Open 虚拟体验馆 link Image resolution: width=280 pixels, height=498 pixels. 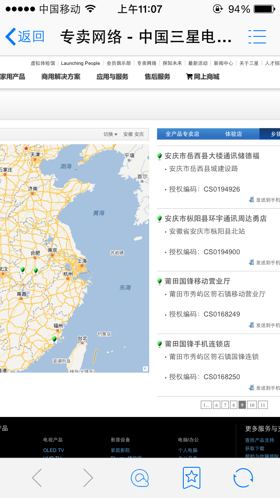point(42,63)
